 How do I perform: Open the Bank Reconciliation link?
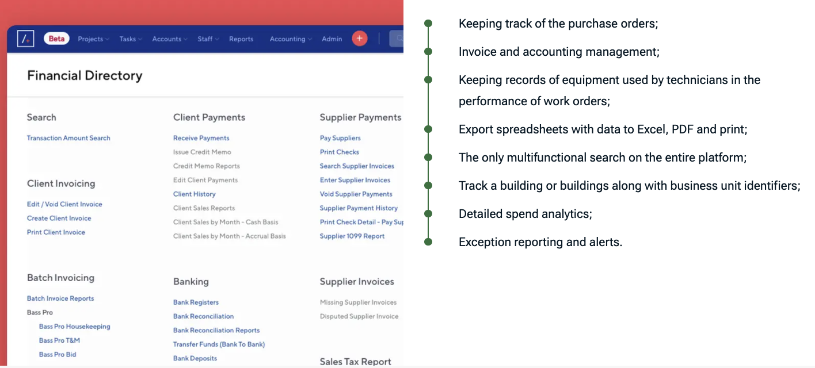tap(204, 316)
